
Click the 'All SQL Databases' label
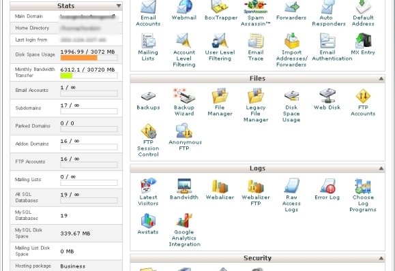point(27,197)
